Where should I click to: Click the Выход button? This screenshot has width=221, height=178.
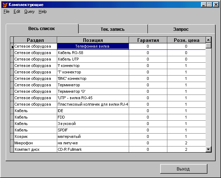(183, 169)
